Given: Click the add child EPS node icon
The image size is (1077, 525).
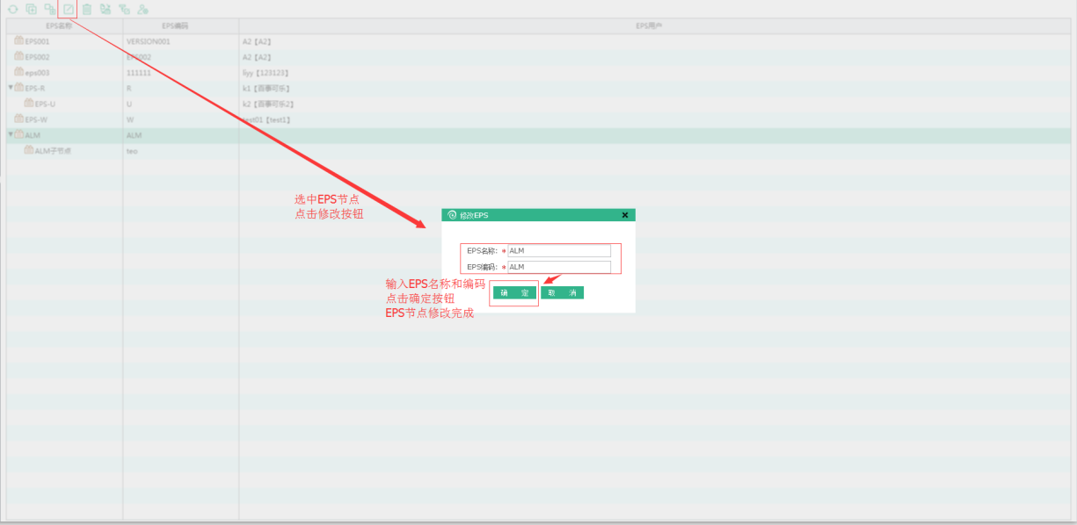Looking at the screenshot, I should coord(49,9).
